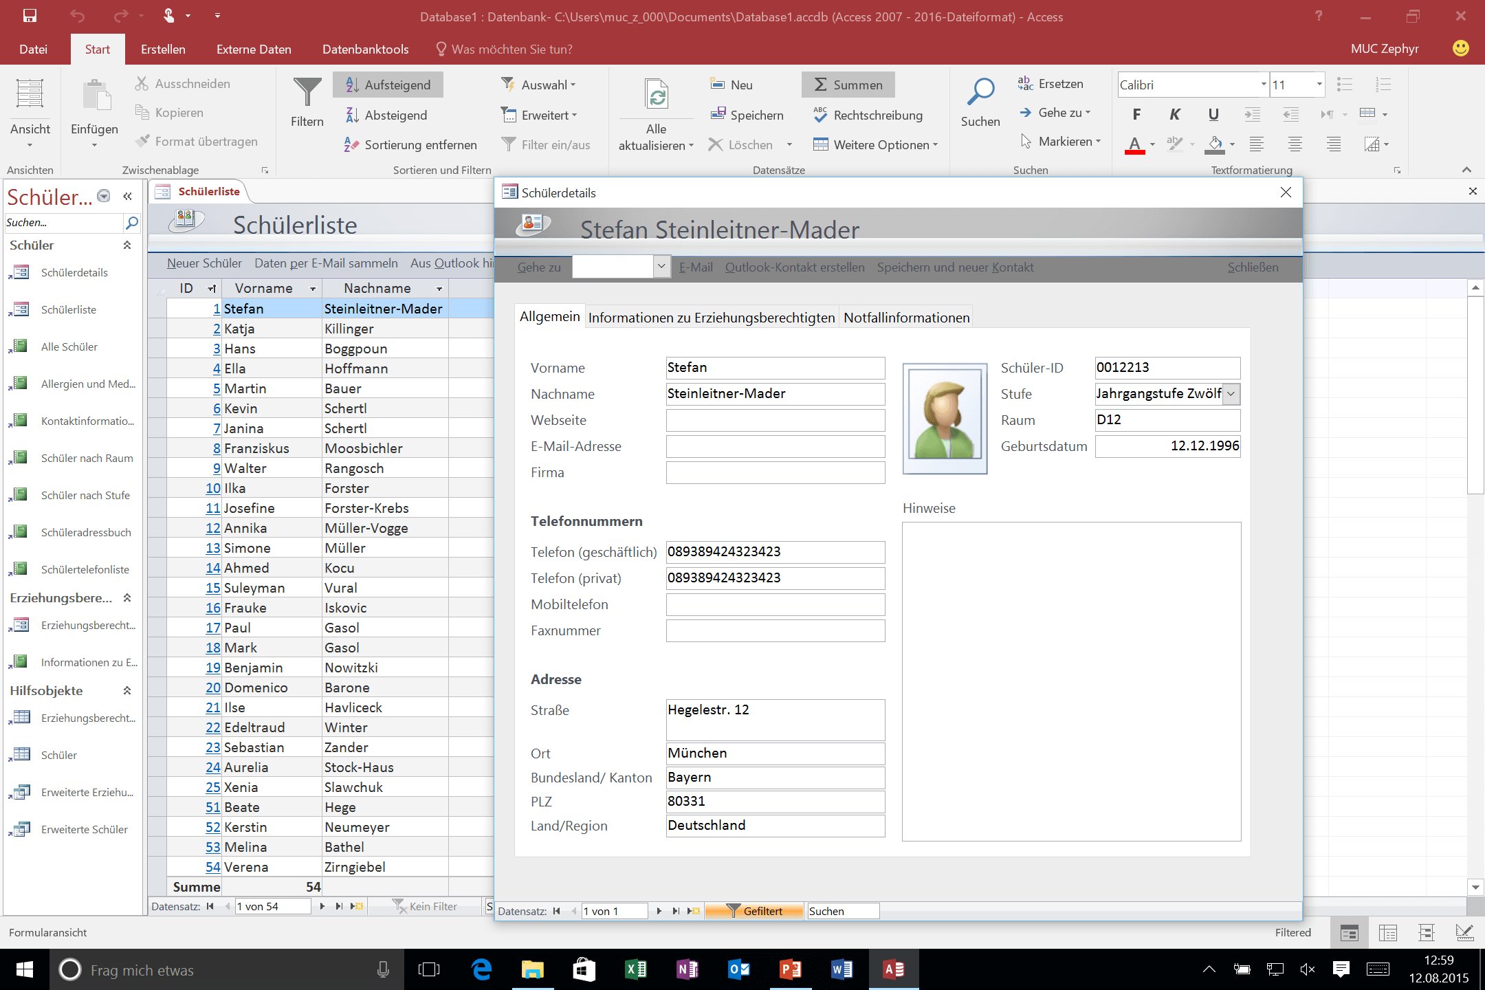Toggle bold formatting F button

tap(1136, 114)
